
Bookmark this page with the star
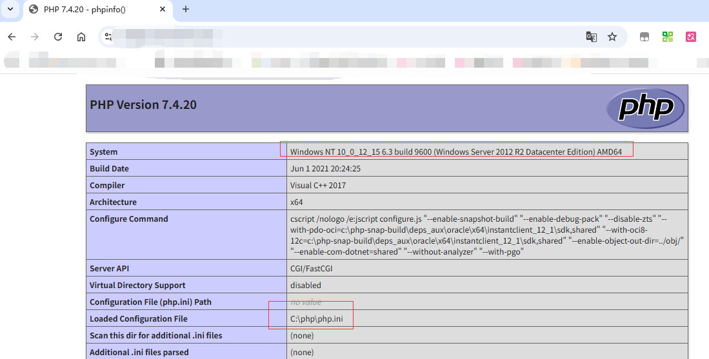[612, 37]
